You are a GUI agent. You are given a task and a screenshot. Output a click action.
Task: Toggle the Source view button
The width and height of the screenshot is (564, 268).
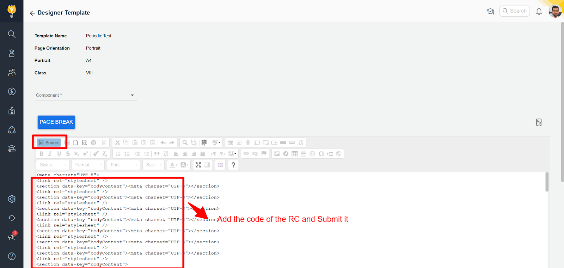(49, 142)
